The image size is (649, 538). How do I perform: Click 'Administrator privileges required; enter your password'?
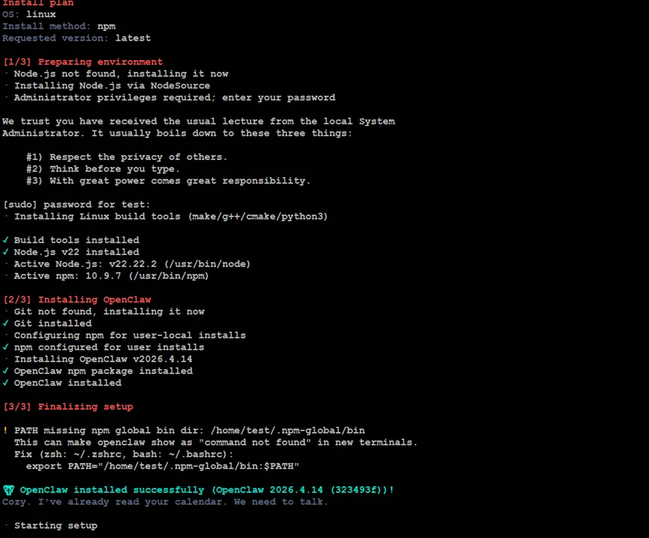tap(175, 98)
